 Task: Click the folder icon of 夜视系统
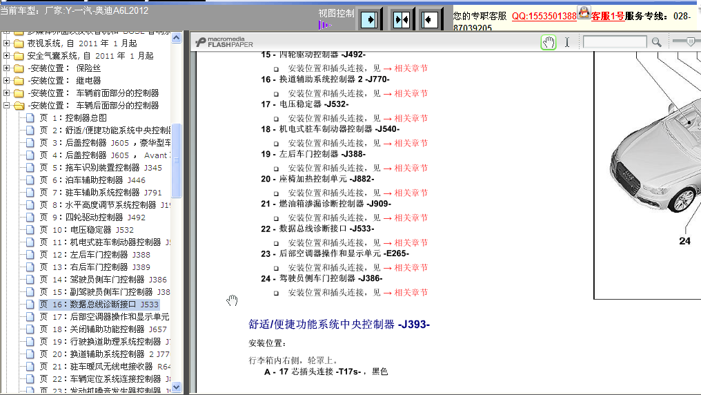[19, 44]
